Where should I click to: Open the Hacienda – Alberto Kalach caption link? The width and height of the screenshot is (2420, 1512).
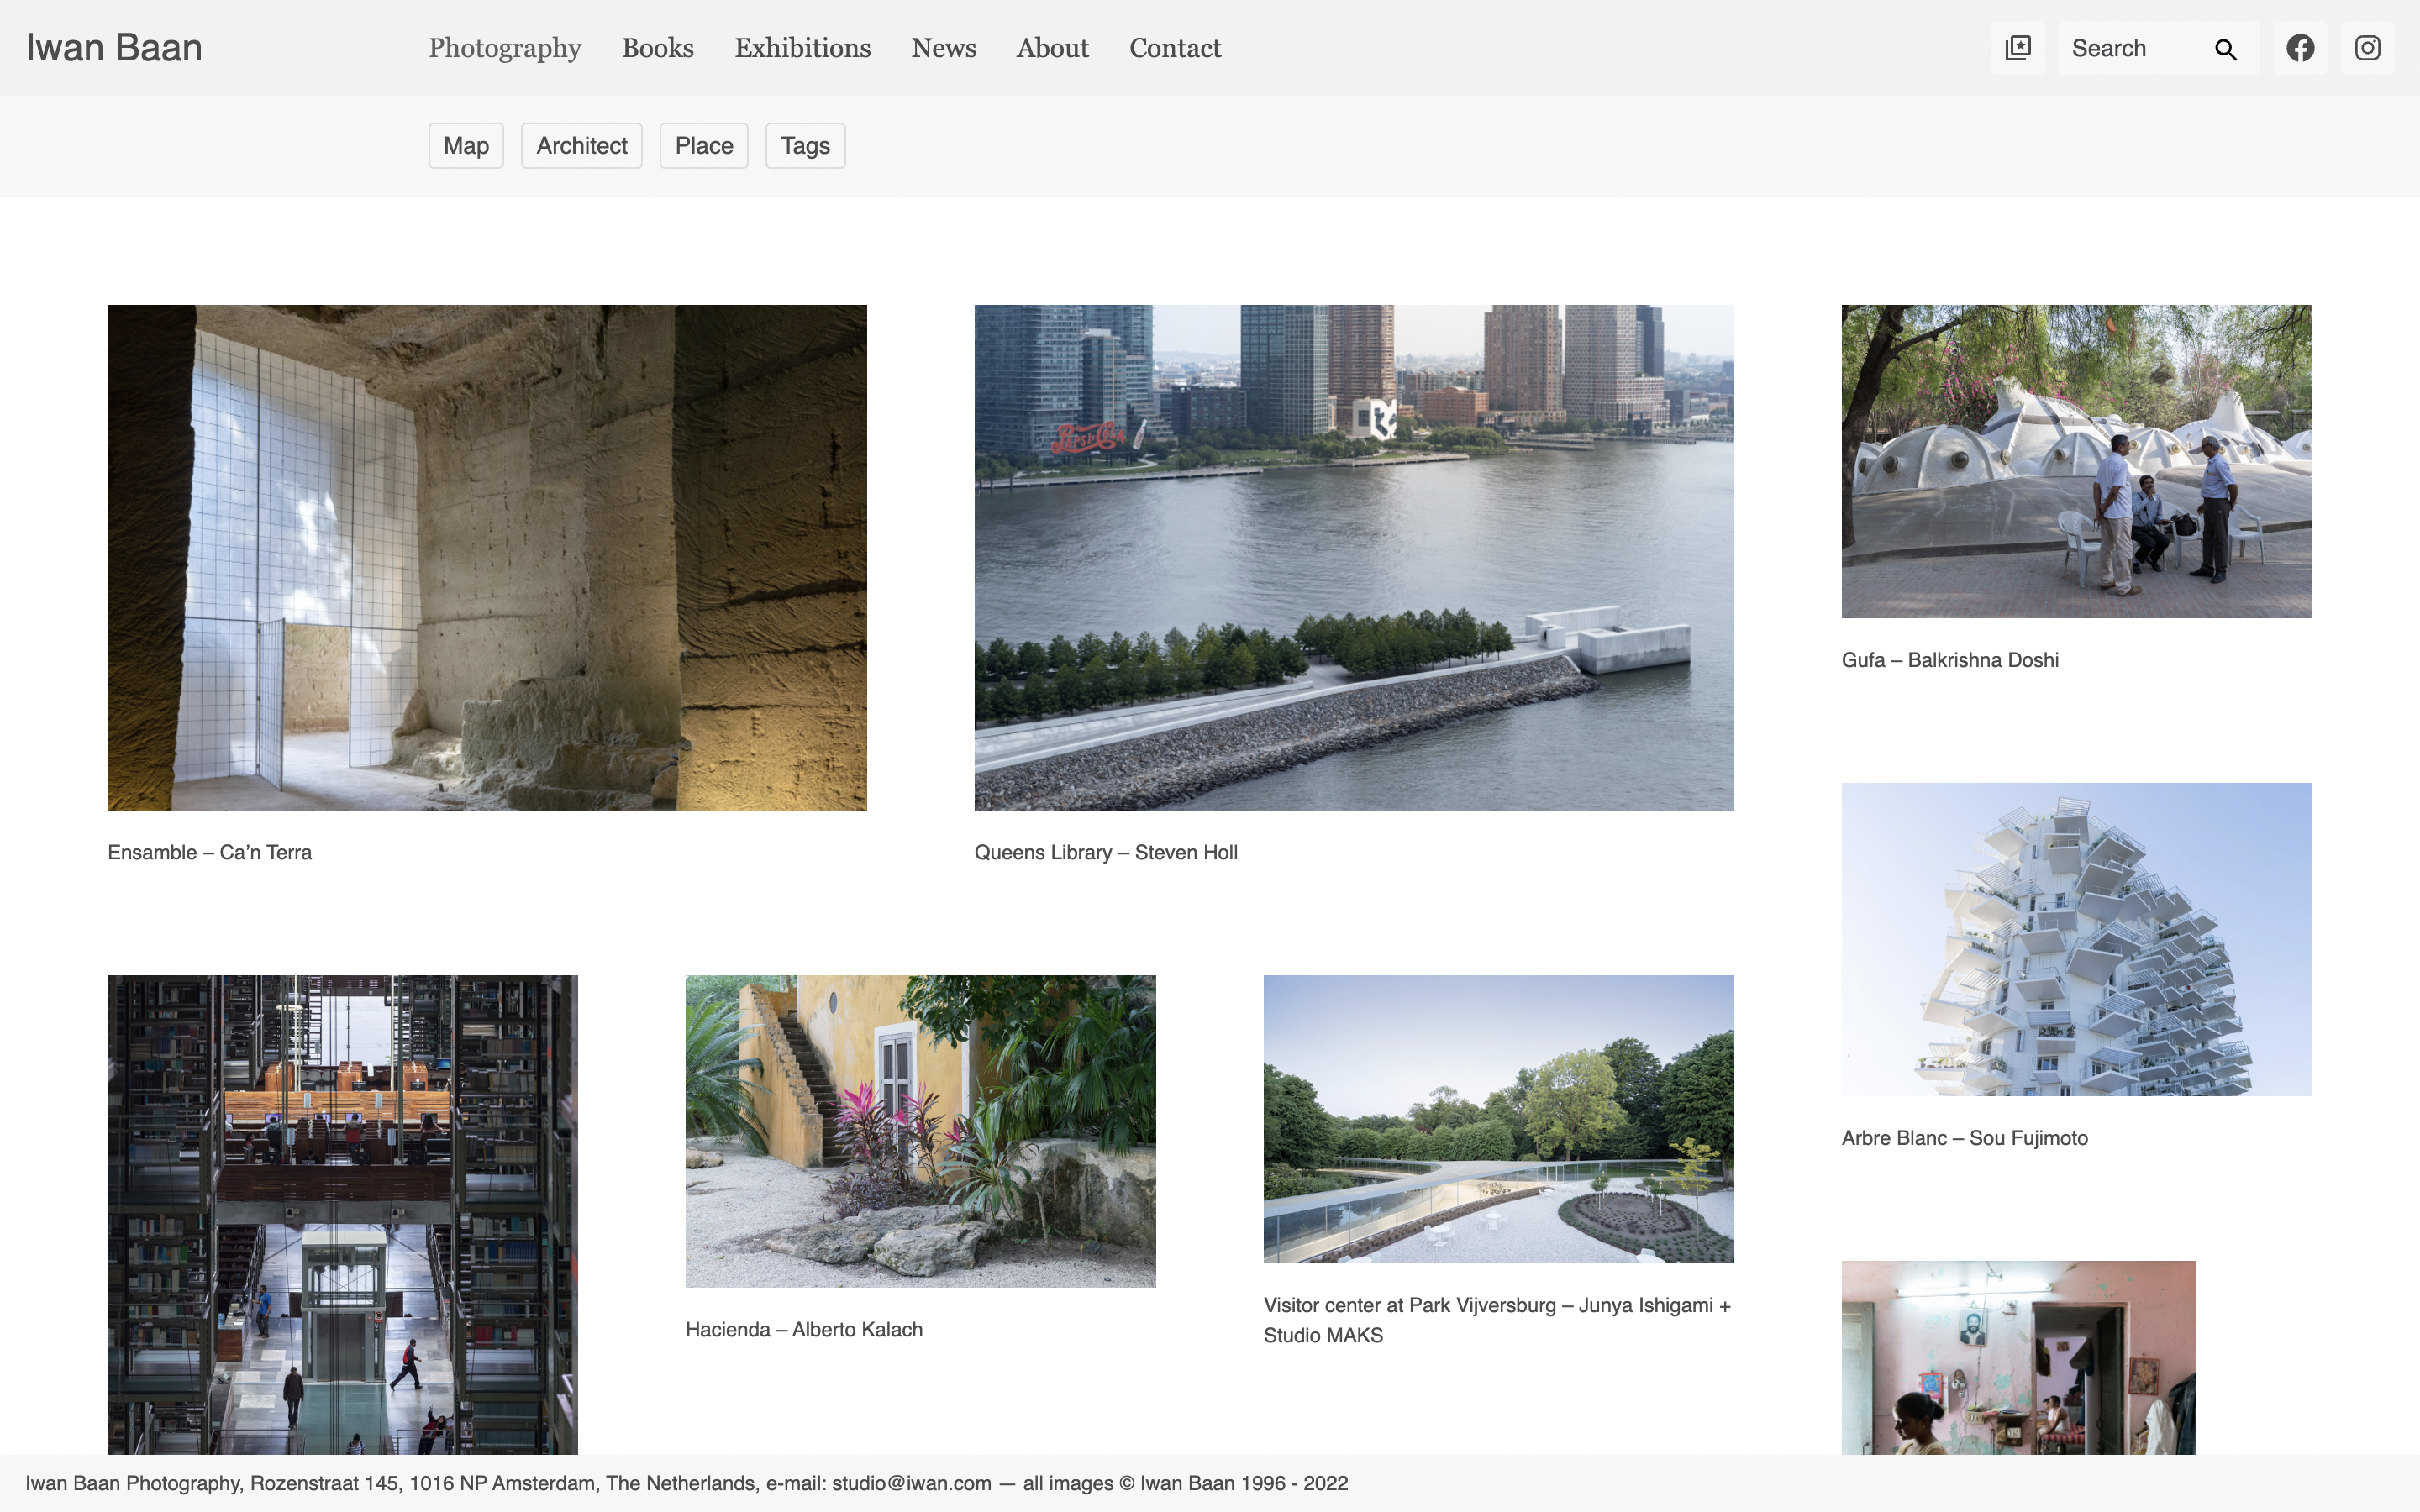coord(804,1329)
